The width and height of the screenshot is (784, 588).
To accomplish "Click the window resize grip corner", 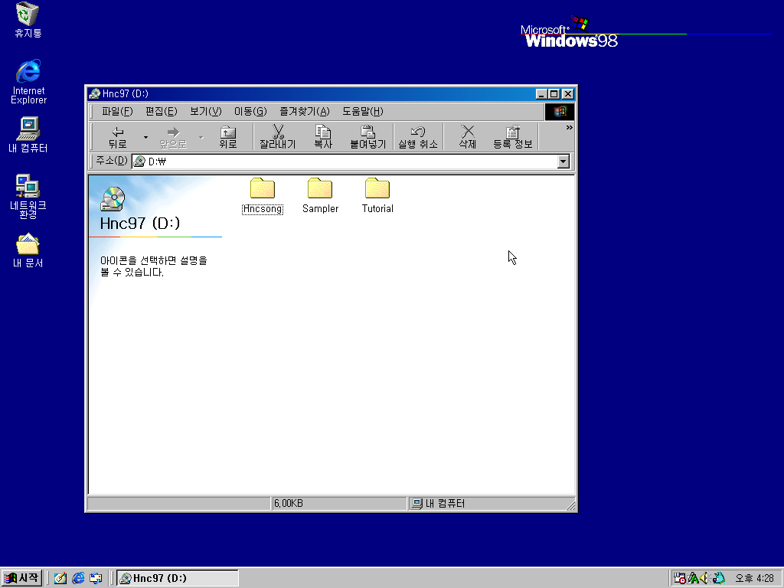I will [x=571, y=505].
